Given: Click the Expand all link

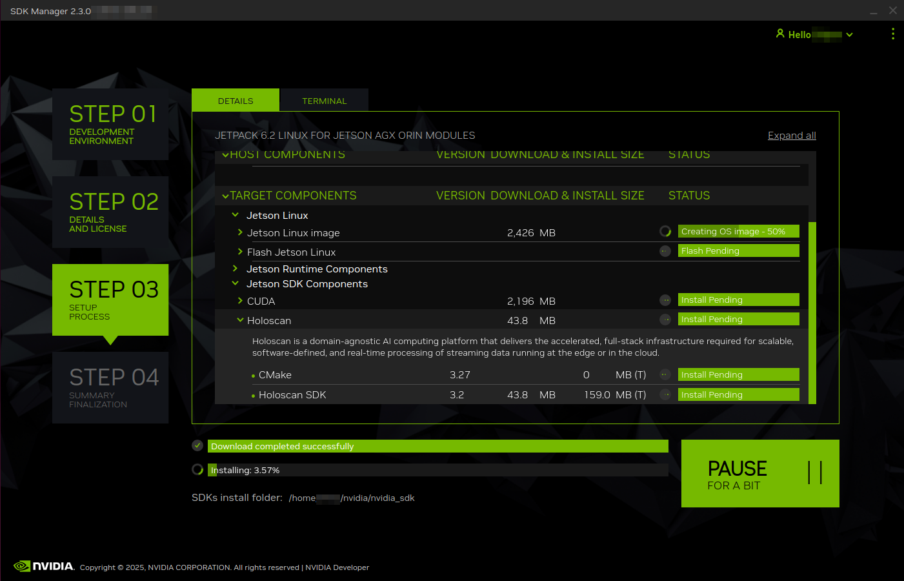Looking at the screenshot, I should click(x=792, y=136).
